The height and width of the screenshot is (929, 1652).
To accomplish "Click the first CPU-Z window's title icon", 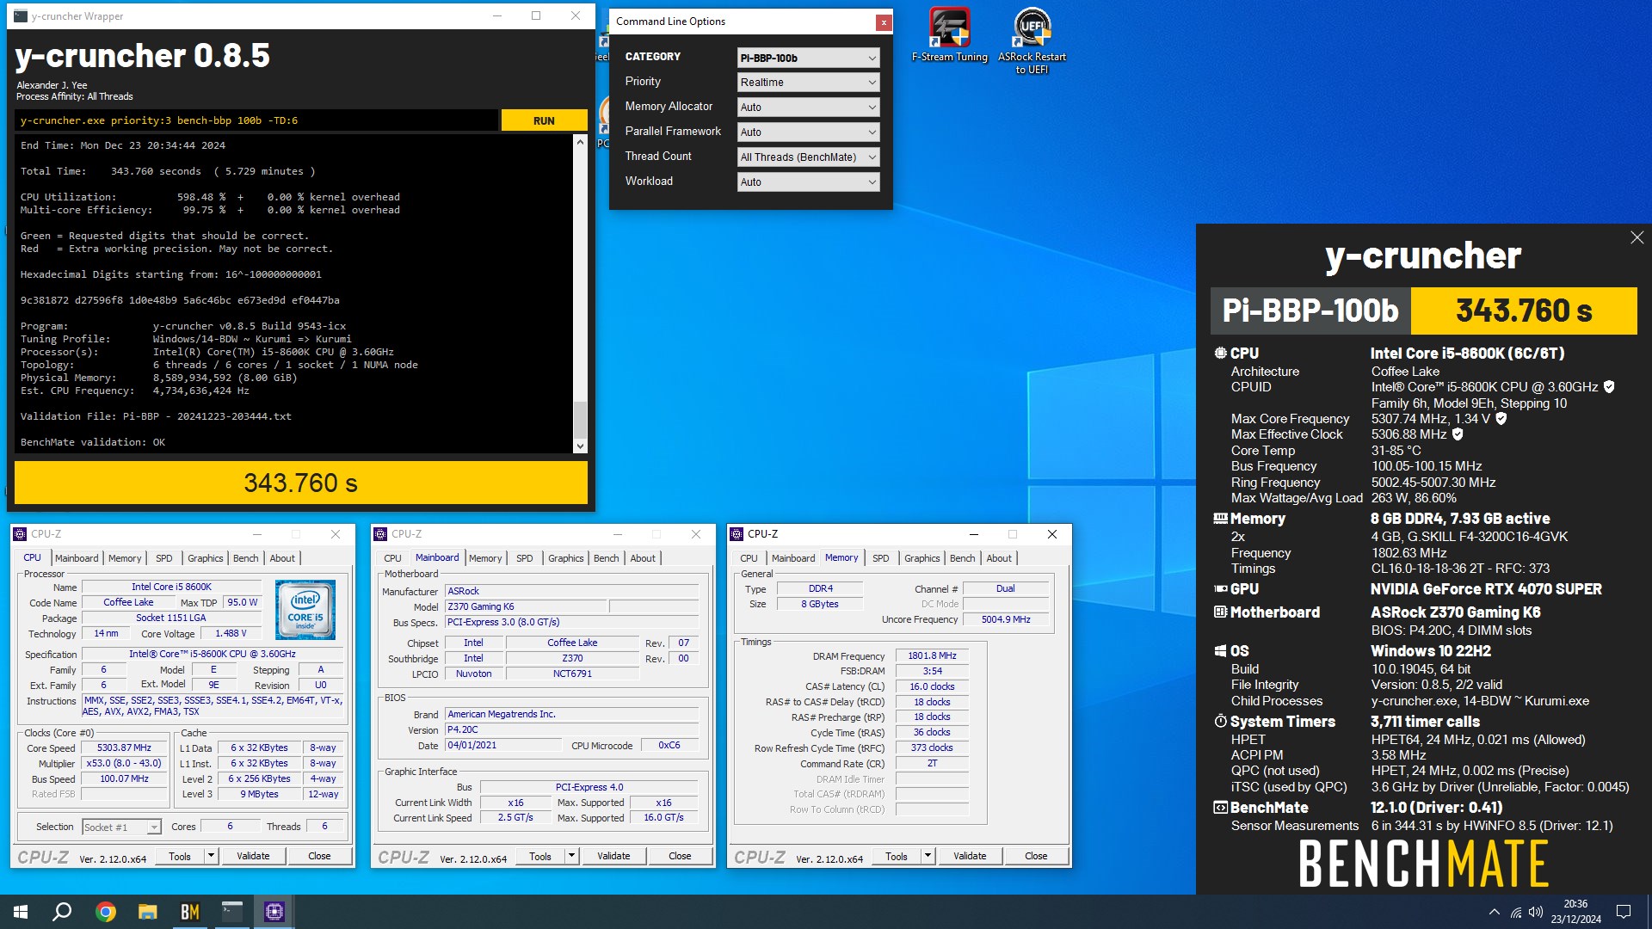I will (21, 534).
